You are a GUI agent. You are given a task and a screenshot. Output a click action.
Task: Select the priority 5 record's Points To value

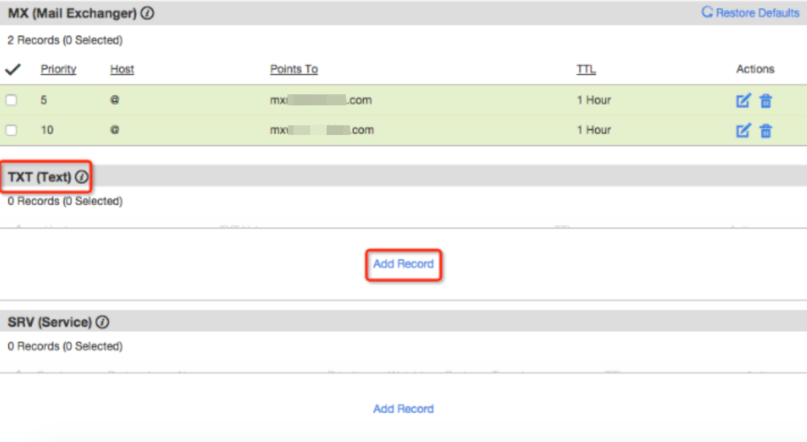click(x=320, y=101)
